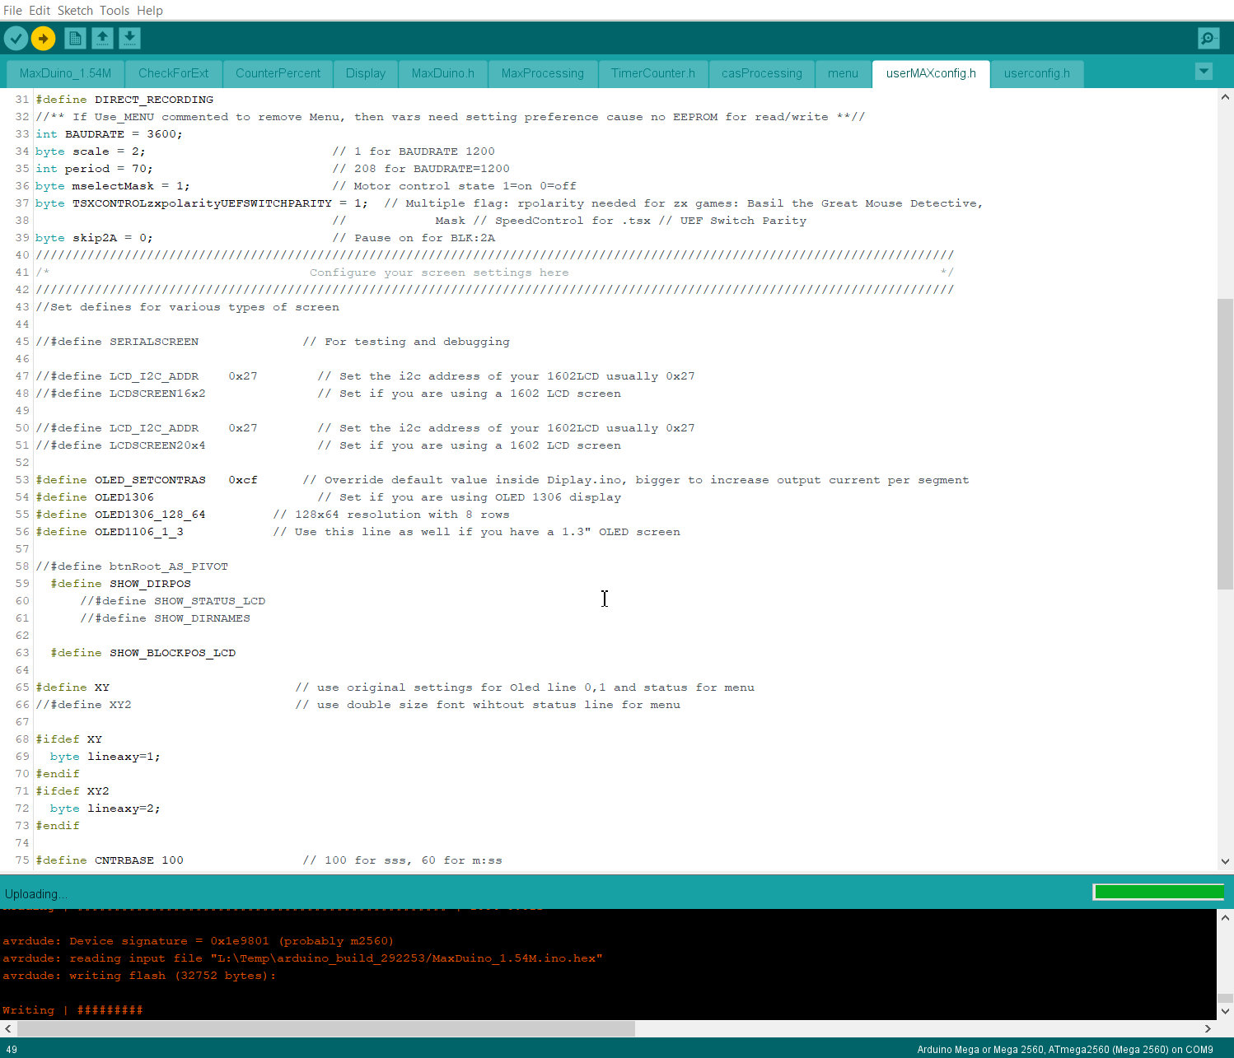Open the Edit menu
Screen dimensions: 1234x1058
[40, 10]
